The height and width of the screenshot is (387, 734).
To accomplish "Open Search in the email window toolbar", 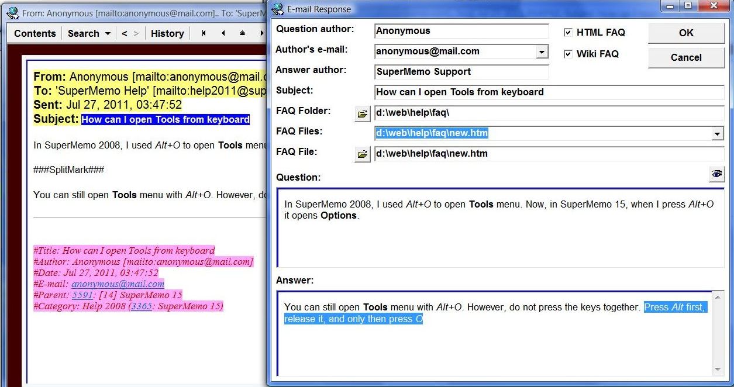I will 84,33.
